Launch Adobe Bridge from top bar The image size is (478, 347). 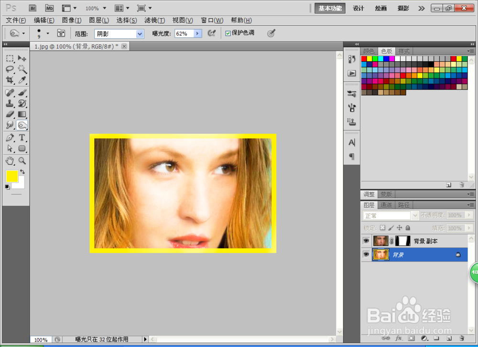pos(33,8)
